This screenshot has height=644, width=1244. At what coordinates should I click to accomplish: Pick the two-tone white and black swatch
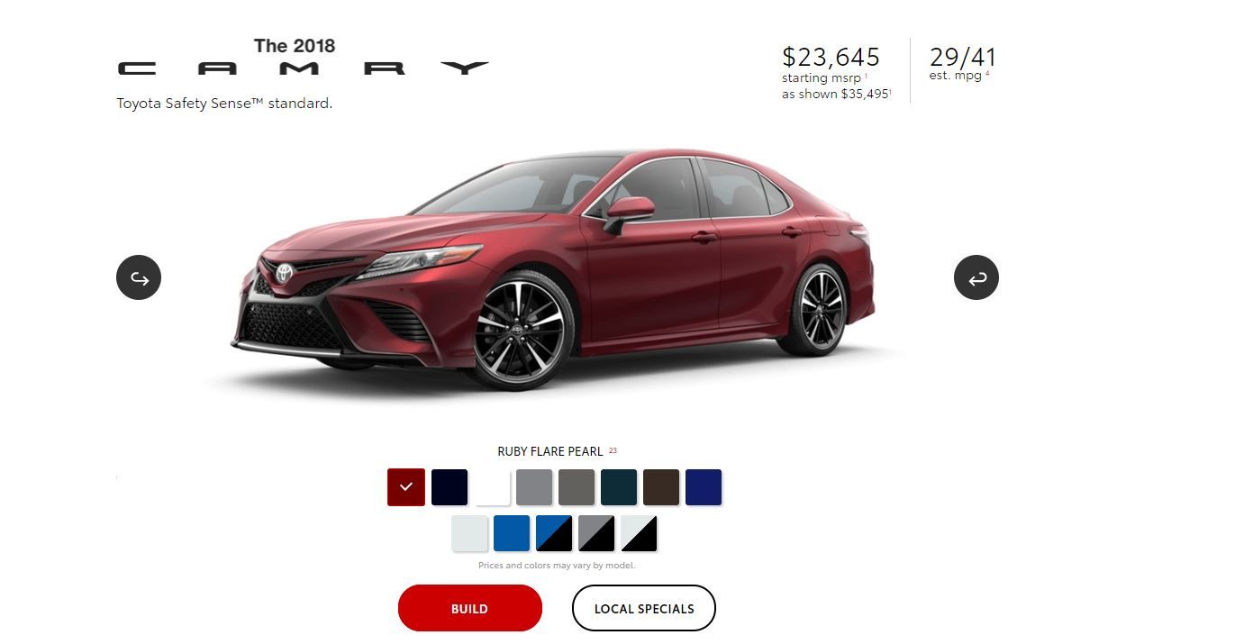click(x=639, y=534)
